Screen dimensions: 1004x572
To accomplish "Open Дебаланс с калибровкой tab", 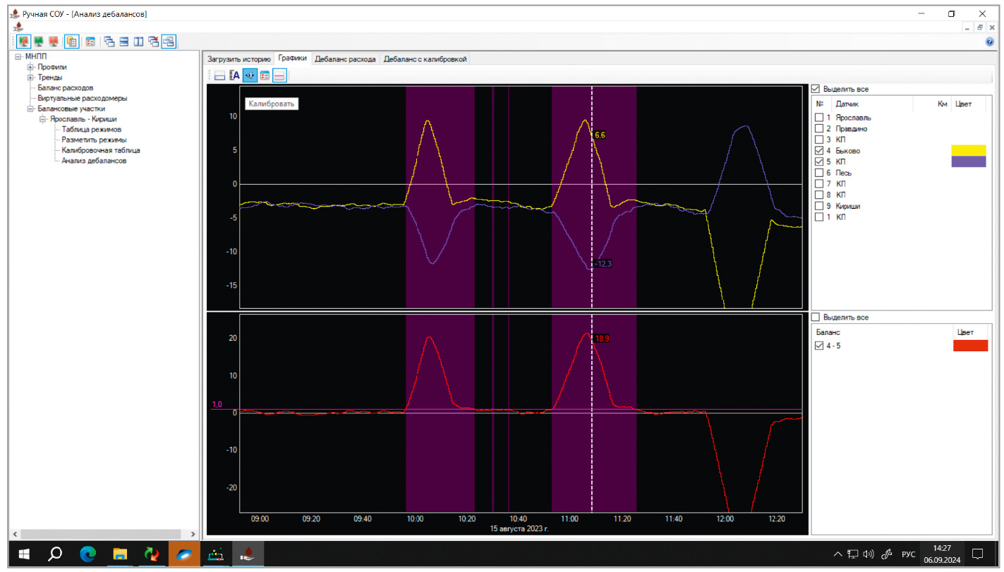I will click(x=425, y=59).
